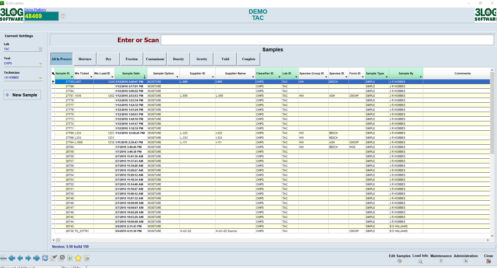Click the Edit Samples pencil icon
The image size is (497, 268).
coord(400,261)
